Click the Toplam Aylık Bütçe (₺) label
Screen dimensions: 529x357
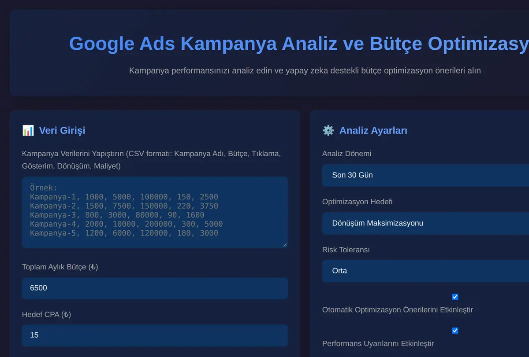tap(60, 267)
